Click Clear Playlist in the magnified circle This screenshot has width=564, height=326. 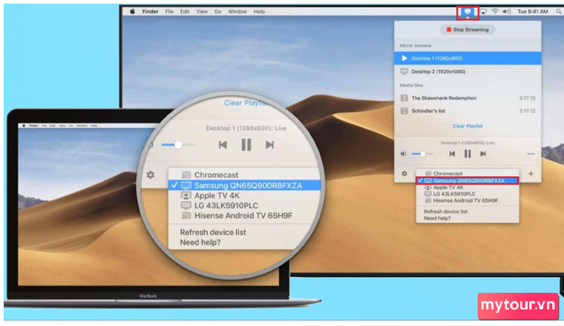[247, 103]
